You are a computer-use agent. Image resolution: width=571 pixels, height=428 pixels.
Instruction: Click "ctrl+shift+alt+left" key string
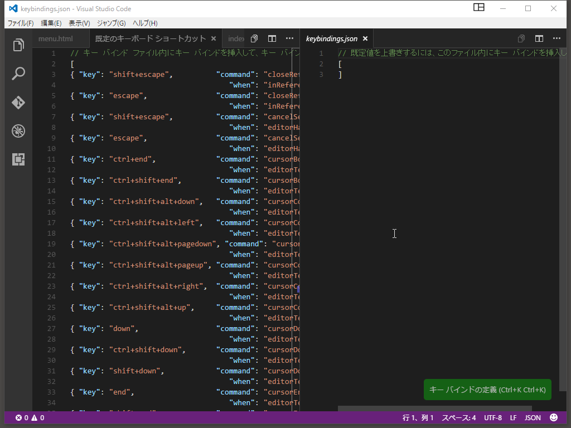pyautogui.click(x=154, y=223)
